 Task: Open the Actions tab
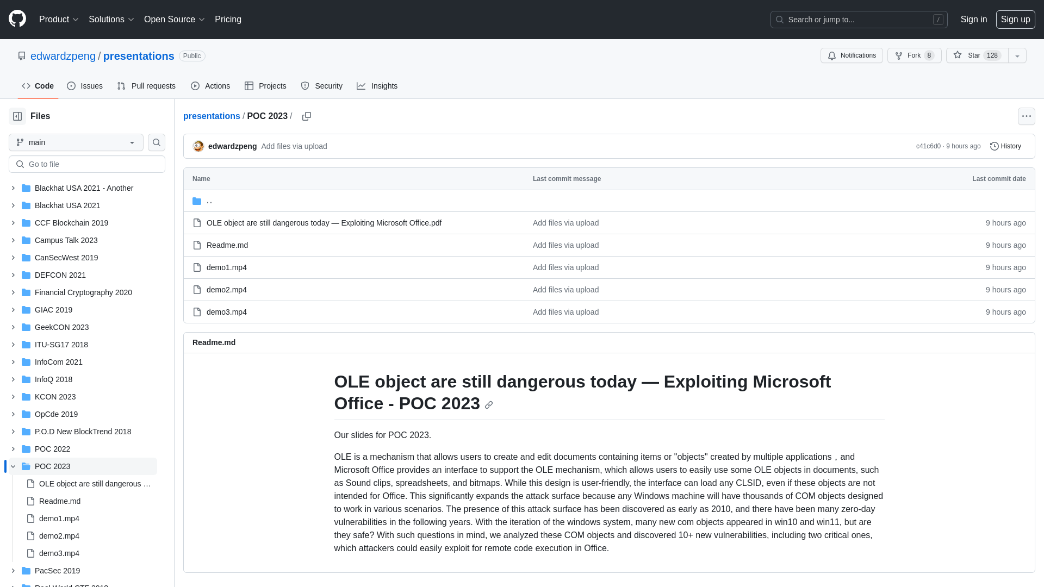coord(210,86)
